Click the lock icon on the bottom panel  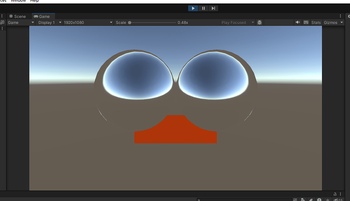[335, 194]
